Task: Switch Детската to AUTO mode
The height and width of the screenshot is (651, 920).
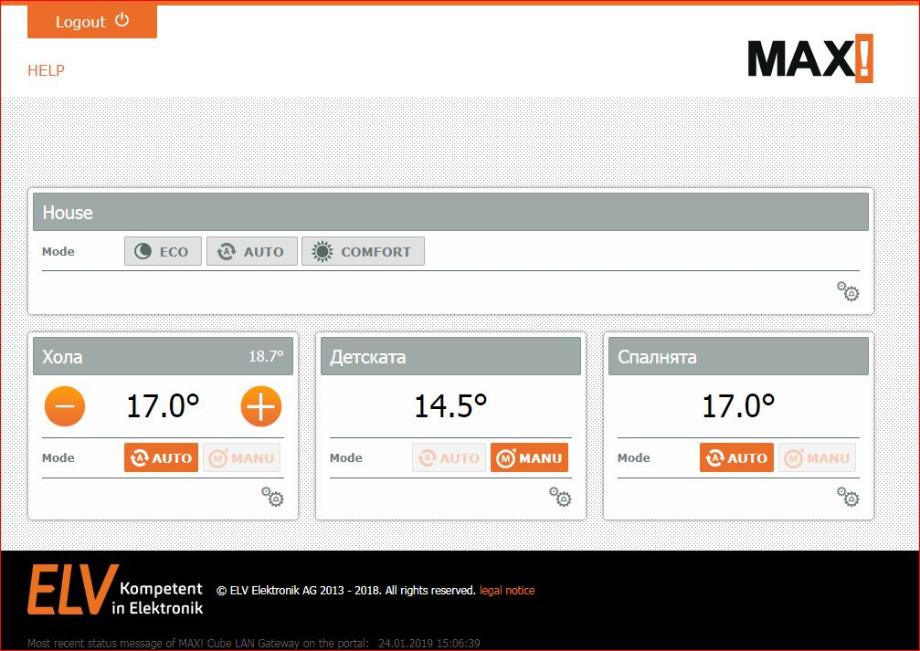Action: 449,458
